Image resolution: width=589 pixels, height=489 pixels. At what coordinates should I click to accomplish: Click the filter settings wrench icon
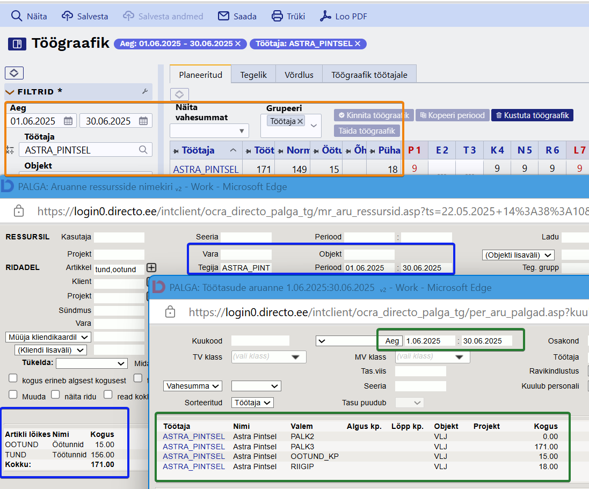pos(145,91)
